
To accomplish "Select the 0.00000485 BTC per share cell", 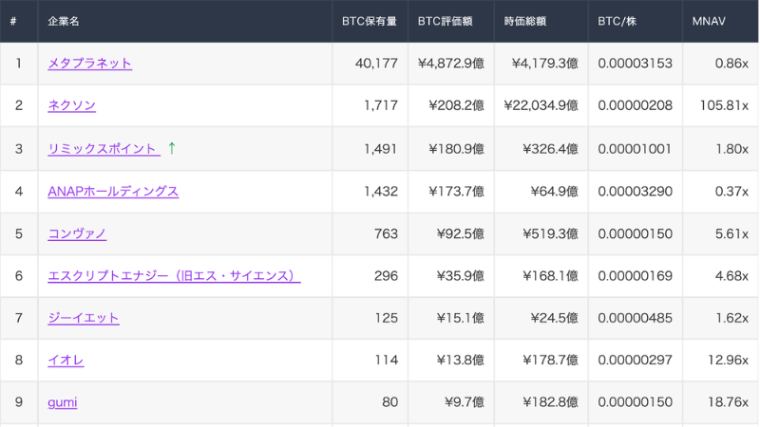I will (635, 318).
